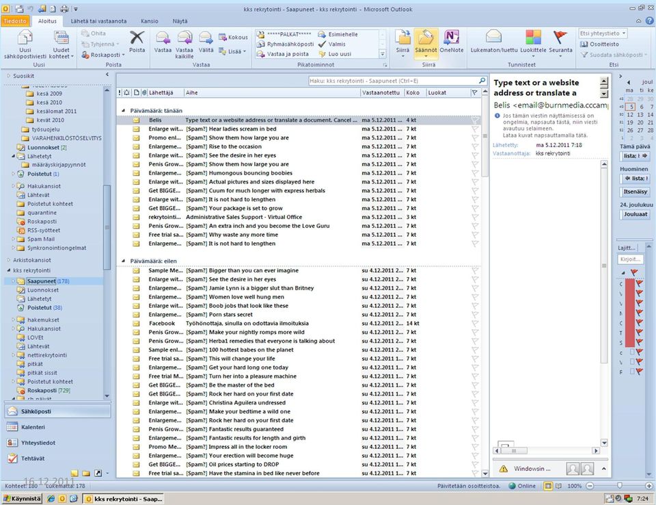Viewport: 656px width, 505px height.
Task: Reply all using Vastaa kaikille
Action: click(184, 44)
